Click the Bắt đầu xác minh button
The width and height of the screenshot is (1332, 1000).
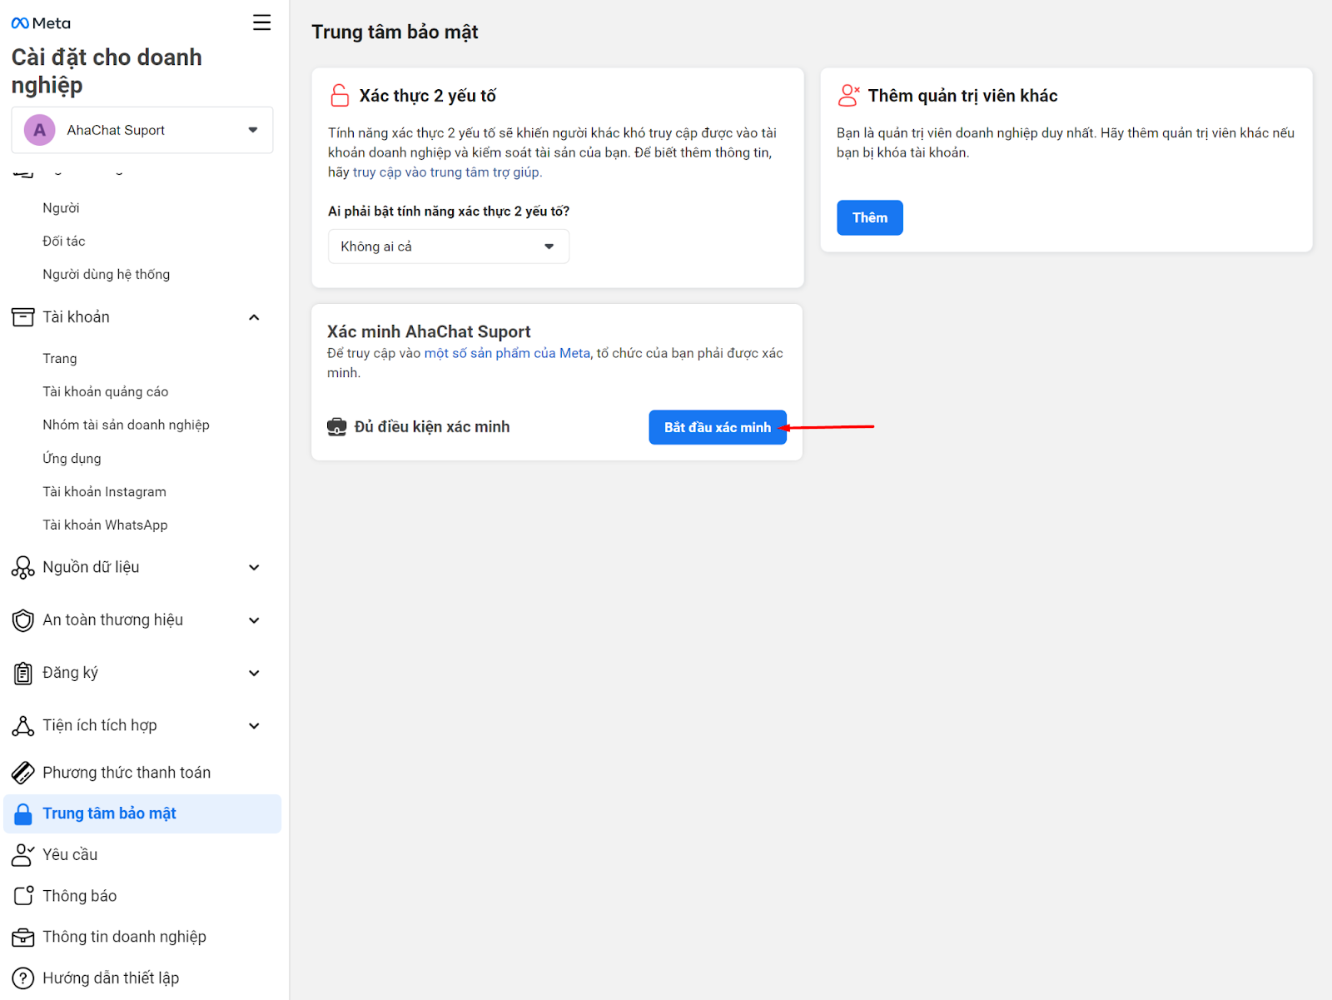point(718,427)
